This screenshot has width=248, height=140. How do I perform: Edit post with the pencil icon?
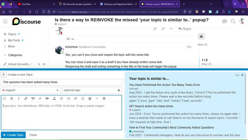(x=163, y=29)
